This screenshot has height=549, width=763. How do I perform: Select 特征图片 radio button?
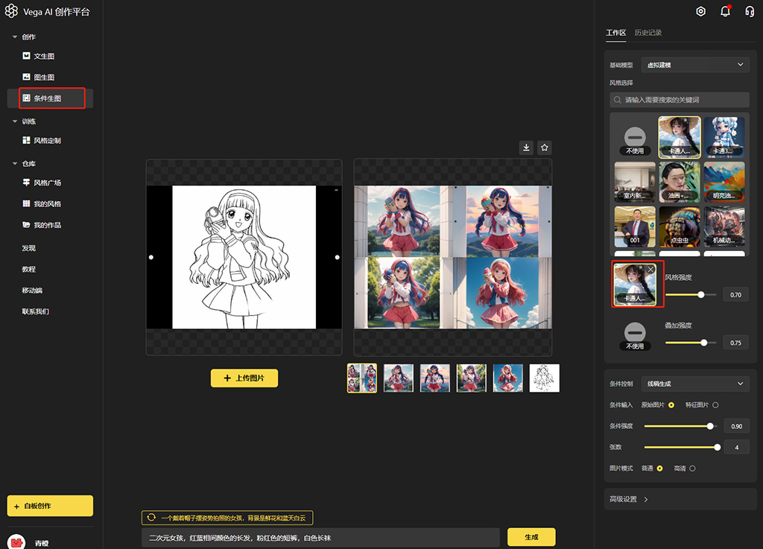(x=715, y=405)
